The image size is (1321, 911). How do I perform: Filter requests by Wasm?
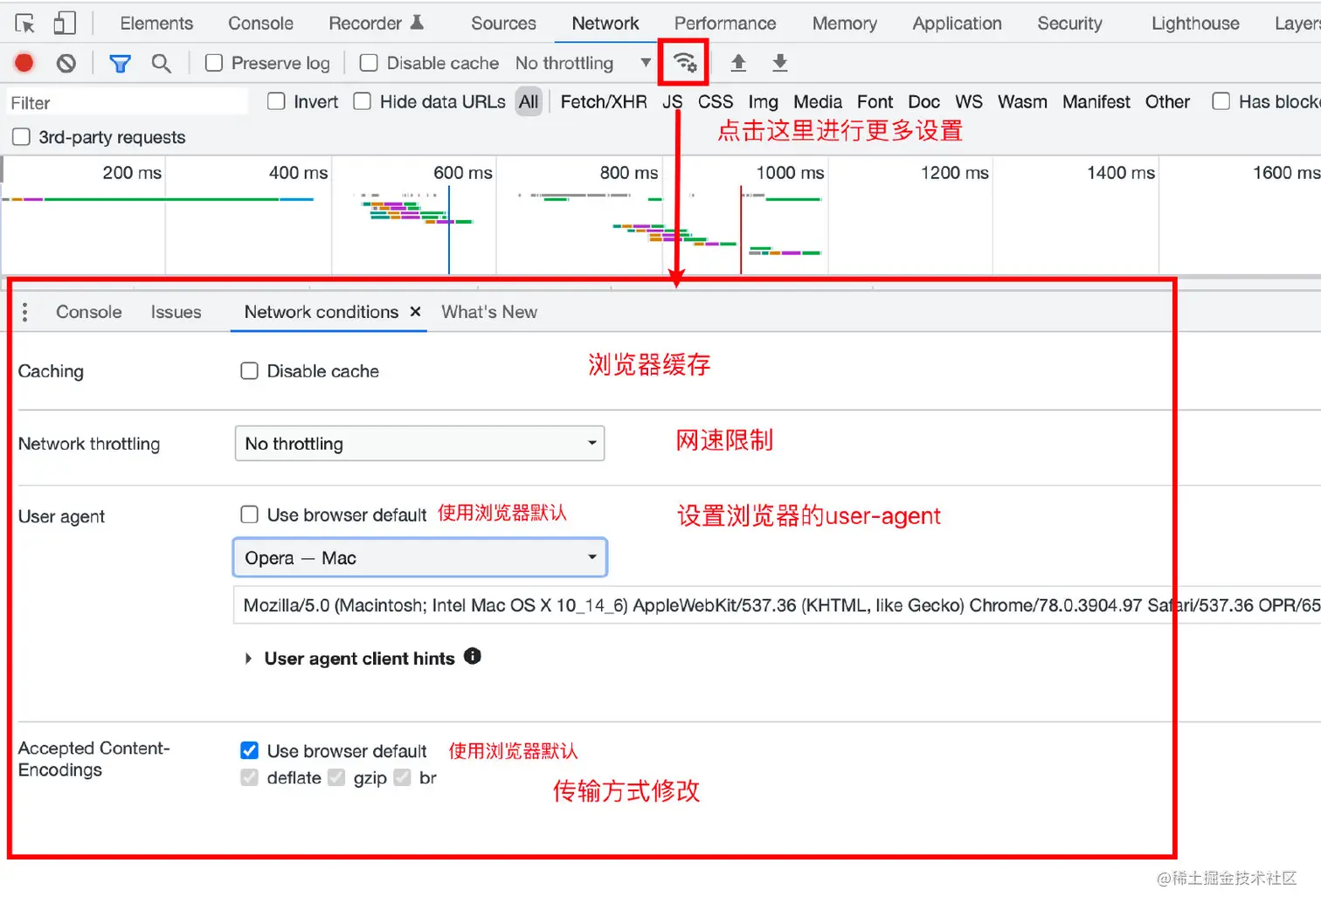tap(1022, 101)
